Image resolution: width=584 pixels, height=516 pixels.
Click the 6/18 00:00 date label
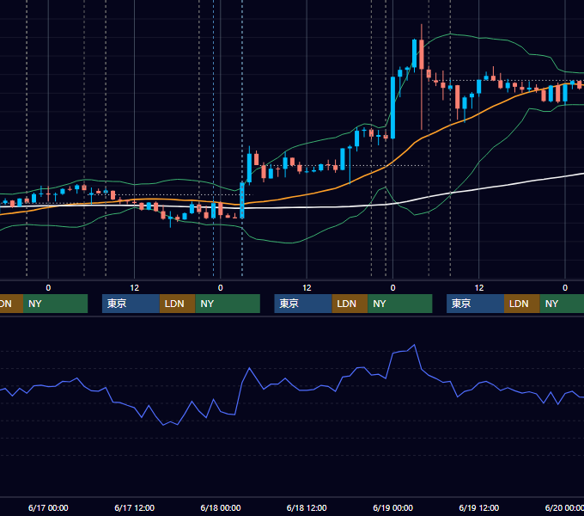tap(221, 507)
